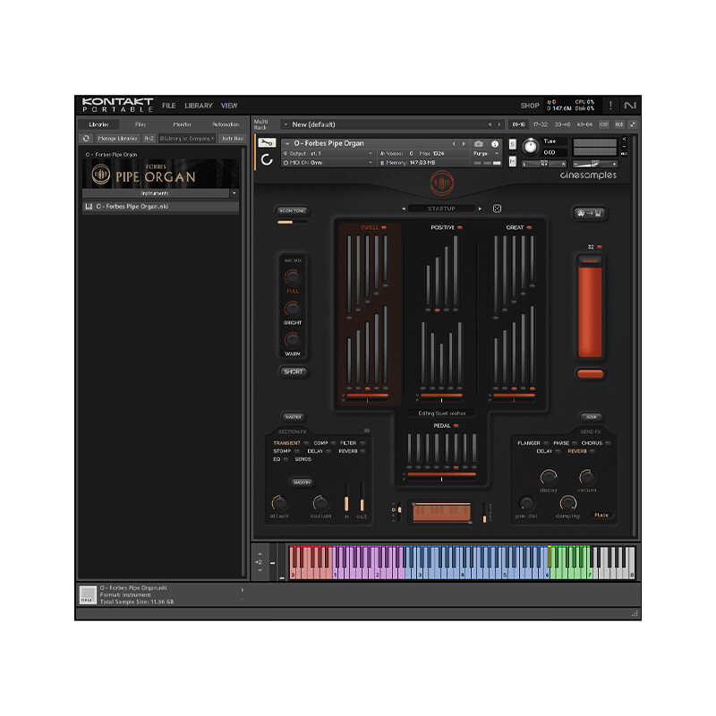Toggle the PEDAL division indicator
The image size is (716, 716).
(x=456, y=426)
